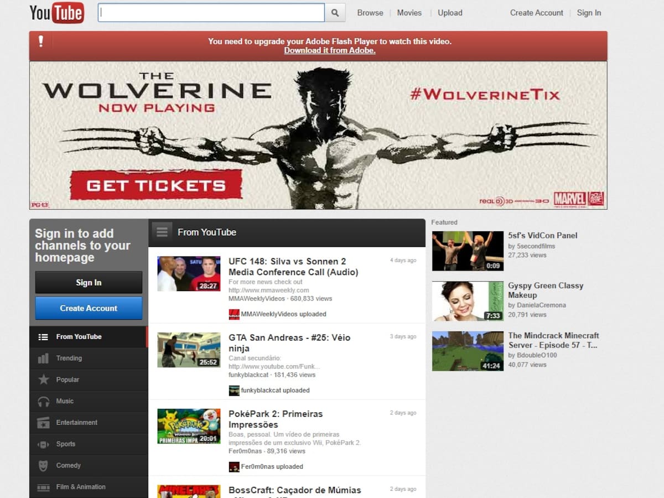Click http://www.mmaweekly.com description link
The height and width of the screenshot is (498, 664).
pyautogui.click(x=269, y=290)
